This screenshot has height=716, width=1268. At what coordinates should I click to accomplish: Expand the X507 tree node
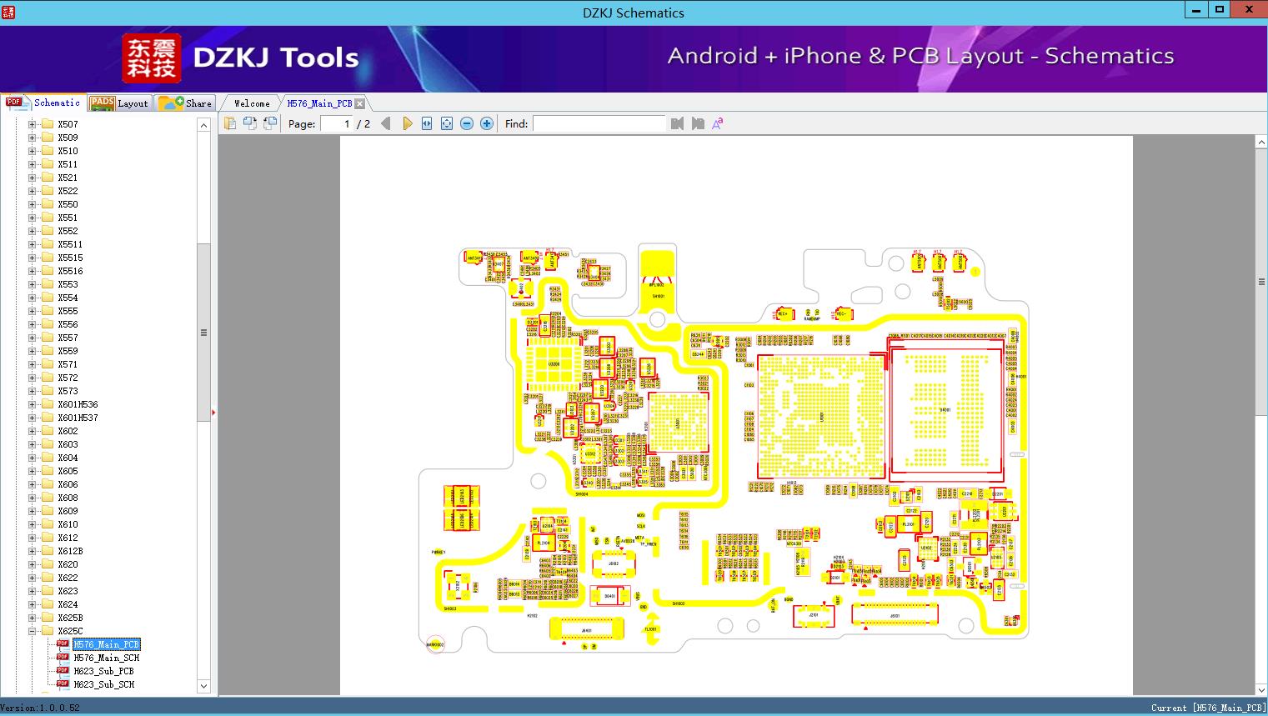[x=33, y=124]
